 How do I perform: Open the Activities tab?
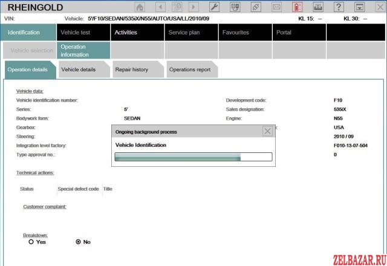137,32
